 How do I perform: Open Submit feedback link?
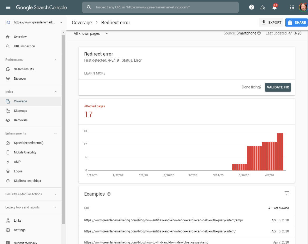(26, 243)
